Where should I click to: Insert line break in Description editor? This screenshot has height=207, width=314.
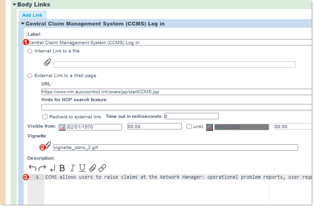(52, 168)
